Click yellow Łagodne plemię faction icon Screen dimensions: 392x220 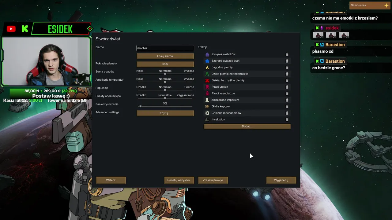207,68
